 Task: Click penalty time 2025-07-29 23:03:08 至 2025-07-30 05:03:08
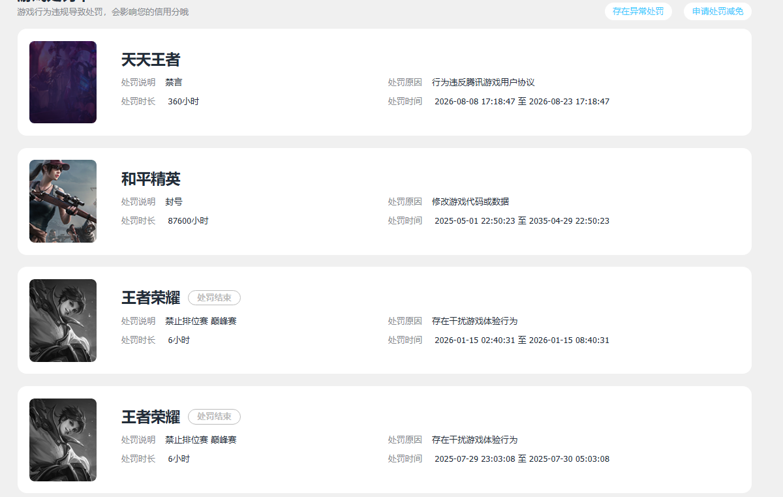pos(522,459)
